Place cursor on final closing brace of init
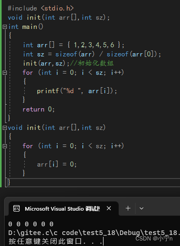This screenshot has width=180, height=246. click(9, 182)
